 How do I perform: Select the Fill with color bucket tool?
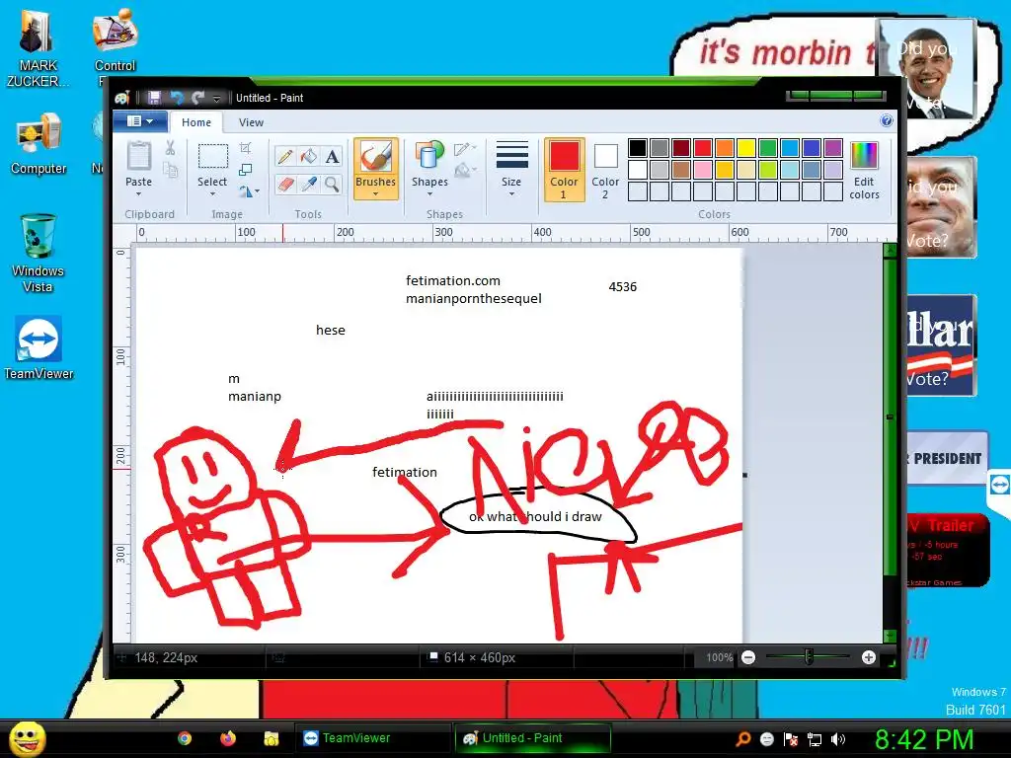coord(308,157)
